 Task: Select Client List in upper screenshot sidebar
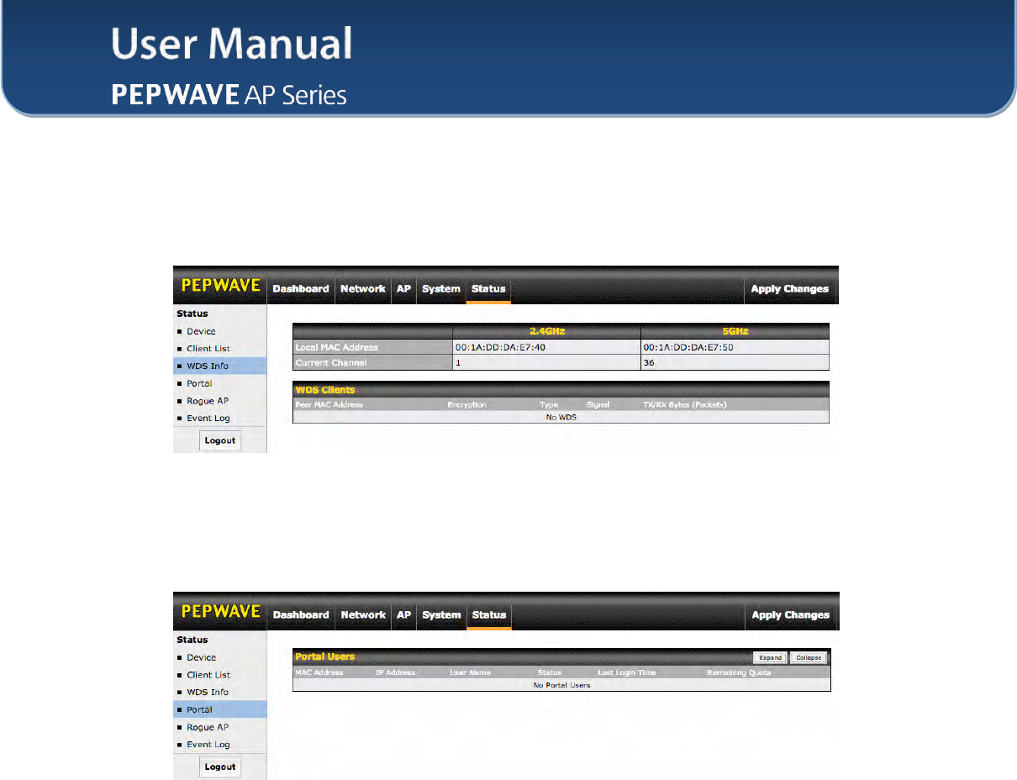pos(208,348)
